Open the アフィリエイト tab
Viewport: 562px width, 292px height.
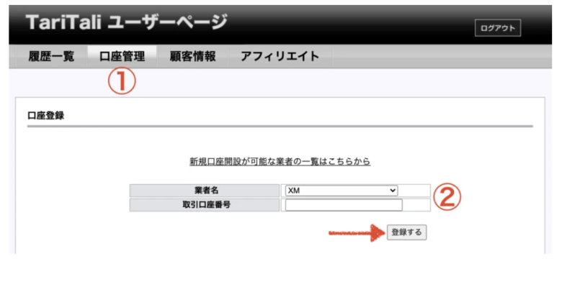point(280,56)
